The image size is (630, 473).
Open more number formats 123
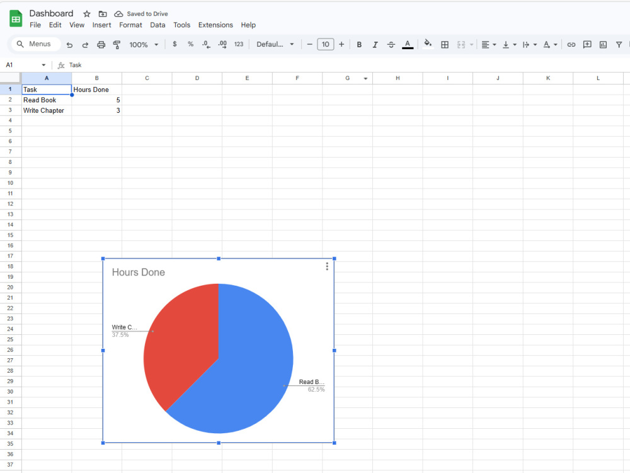point(239,44)
